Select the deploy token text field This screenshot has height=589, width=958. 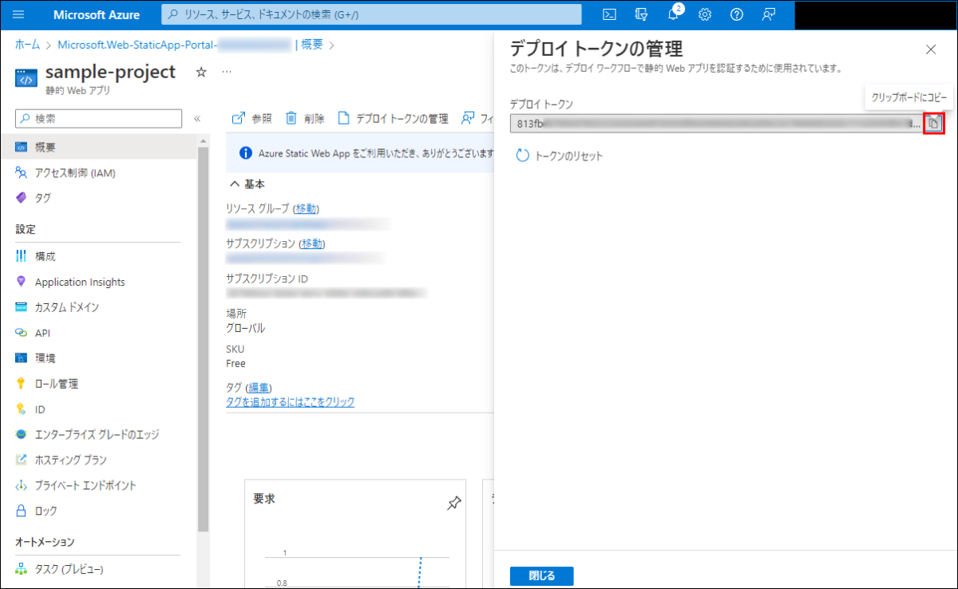[x=716, y=124]
